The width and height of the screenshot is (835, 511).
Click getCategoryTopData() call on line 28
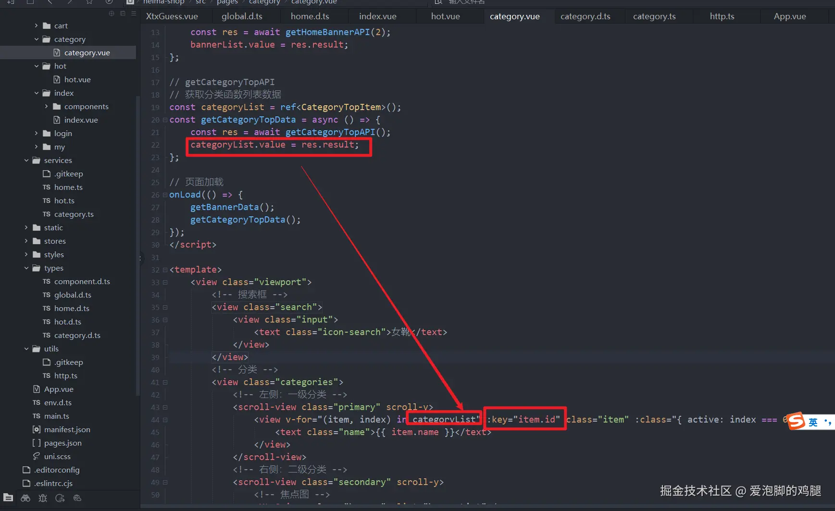[x=245, y=220]
